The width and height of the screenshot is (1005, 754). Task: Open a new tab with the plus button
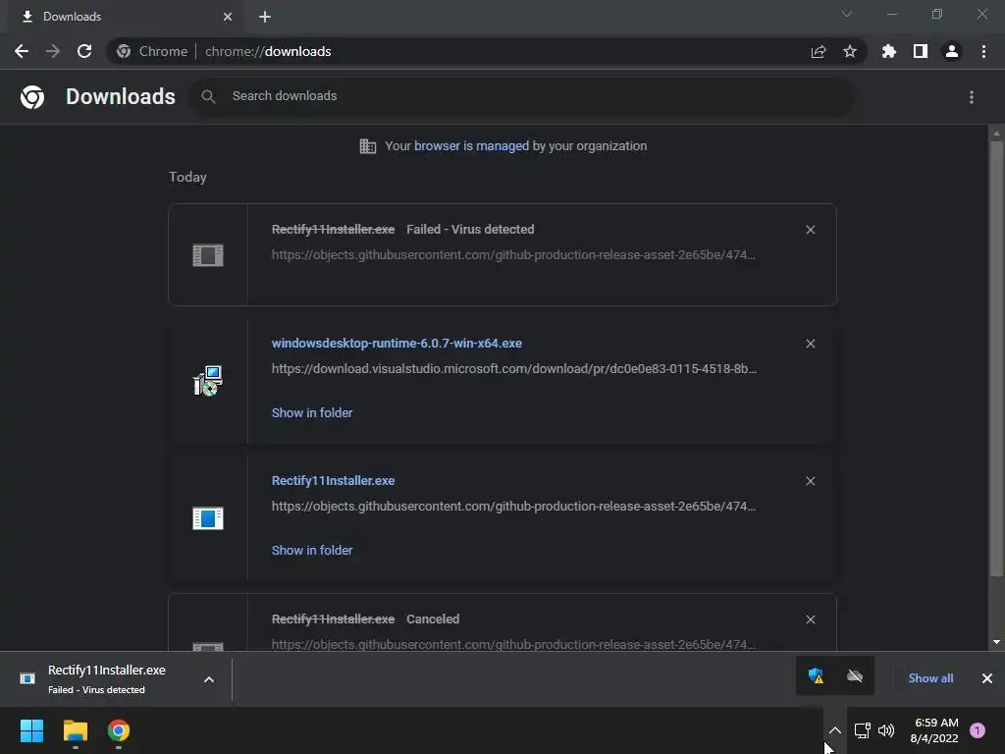pyautogui.click(x=265, y=17)
